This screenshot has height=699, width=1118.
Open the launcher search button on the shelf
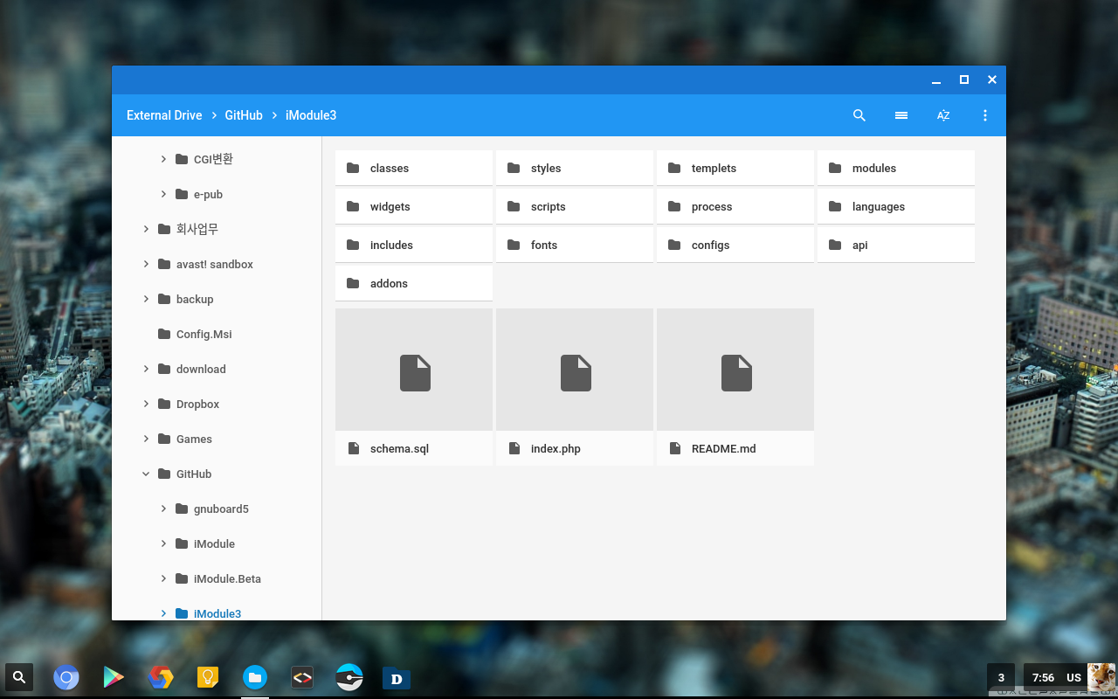(x=19, y=677)
